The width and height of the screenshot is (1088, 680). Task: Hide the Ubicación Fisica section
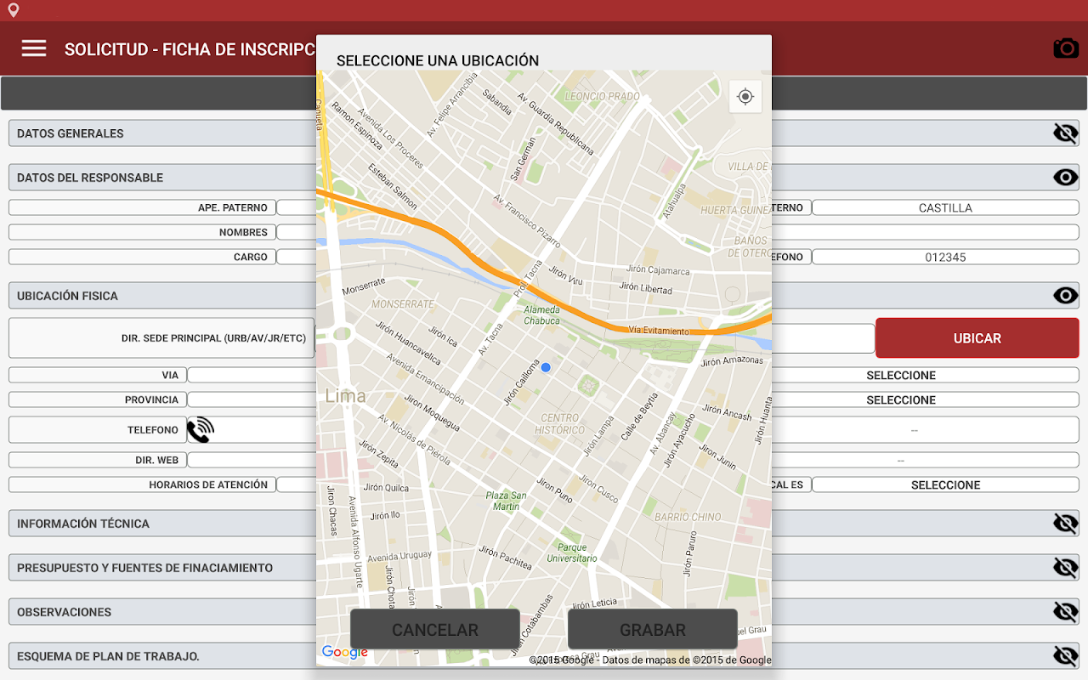(1066, 296)
